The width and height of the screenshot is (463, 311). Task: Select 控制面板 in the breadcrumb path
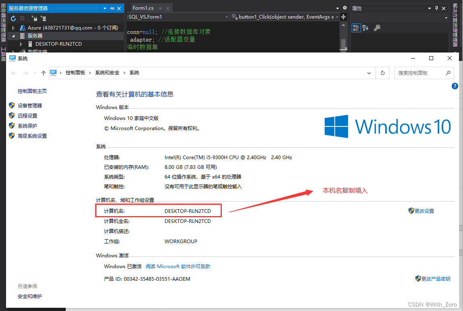pyautogui.click(x=75, y=73)
